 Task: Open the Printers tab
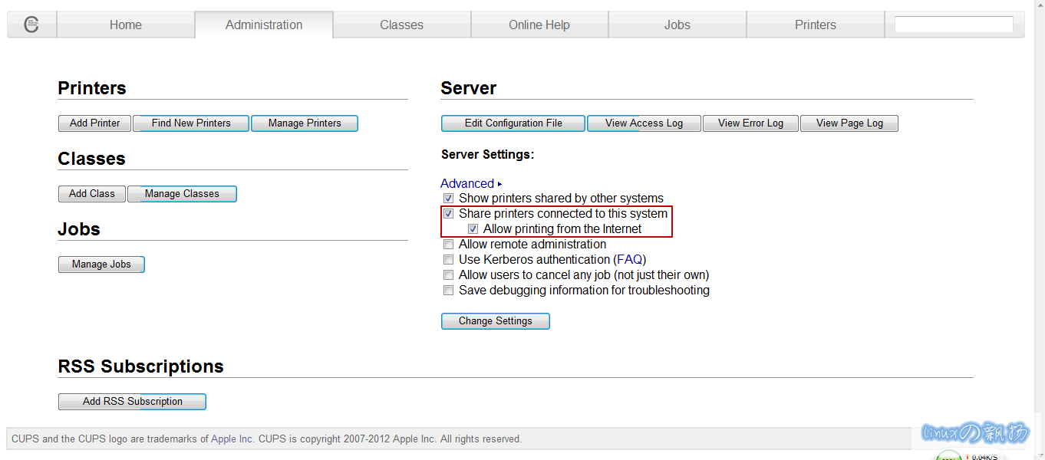click(815, 25)
